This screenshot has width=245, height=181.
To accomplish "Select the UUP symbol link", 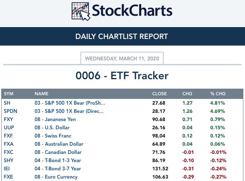I will [x=9, y=128].
